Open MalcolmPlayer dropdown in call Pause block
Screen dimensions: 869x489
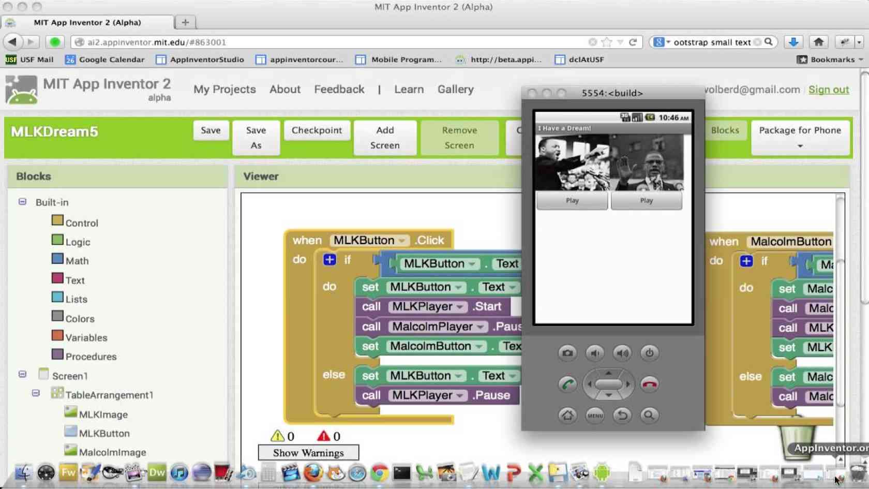tap(481, 327)
